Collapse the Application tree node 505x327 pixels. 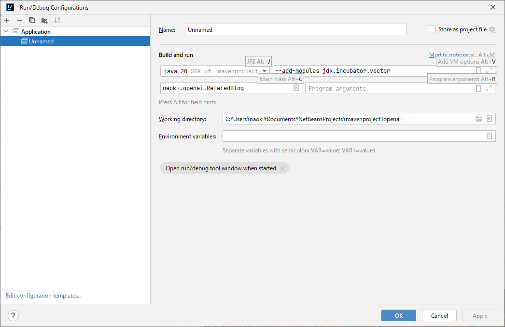coord(6,31)
